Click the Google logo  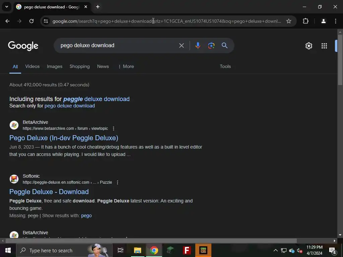pyautogui.click(x=23, y=46)
